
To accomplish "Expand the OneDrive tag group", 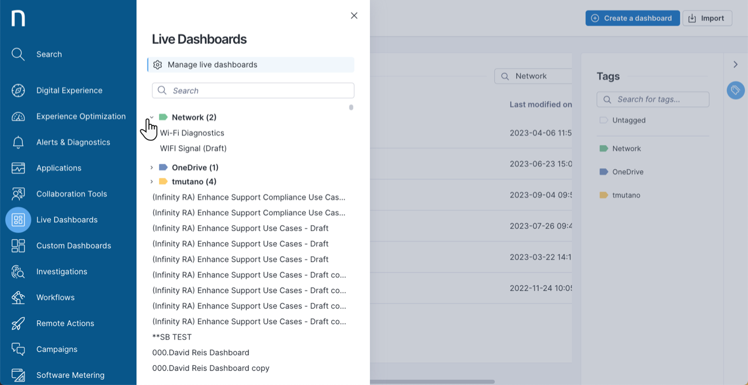I will point(152,167).
